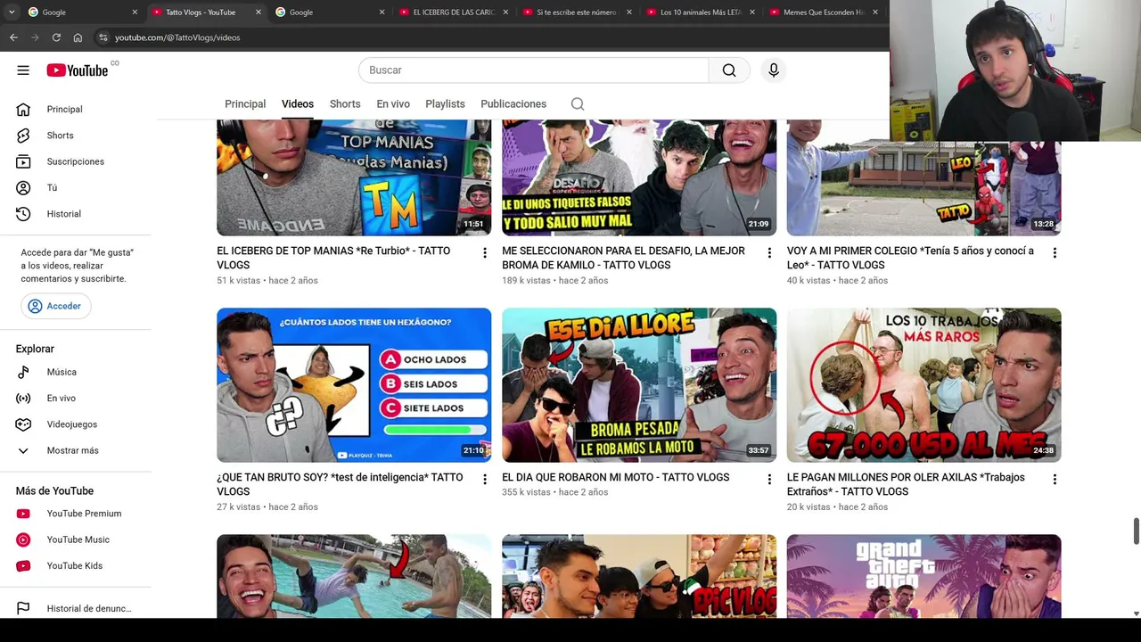The image size is (1141, 642).
Task: Open video title EL ICEBERG DE TOP MANIAS
Action: point(333,258)
